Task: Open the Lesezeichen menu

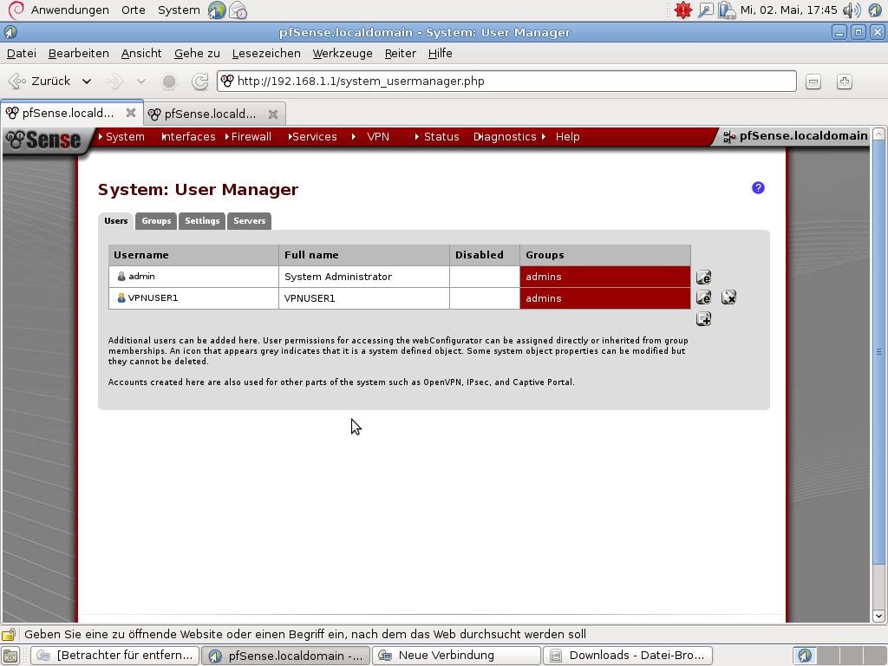Action: click(266, 53)
